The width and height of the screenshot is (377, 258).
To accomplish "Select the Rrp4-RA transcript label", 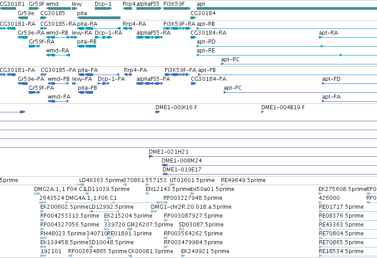I will point(134,24).
